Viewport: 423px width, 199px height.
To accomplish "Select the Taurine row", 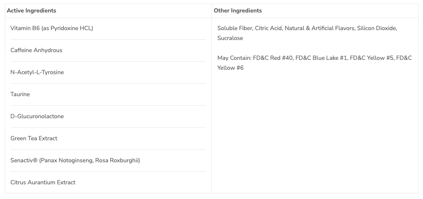I will click(x=20, y=94).
